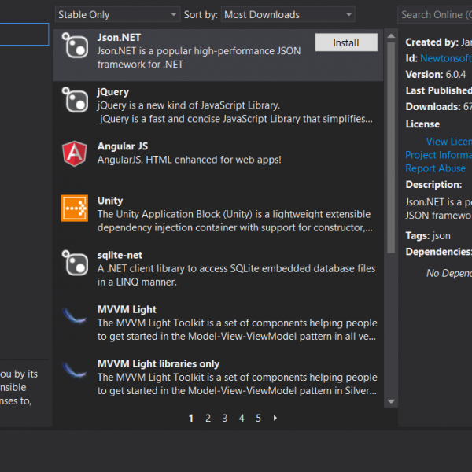Click the 'License' heading in details

point(422,124)
